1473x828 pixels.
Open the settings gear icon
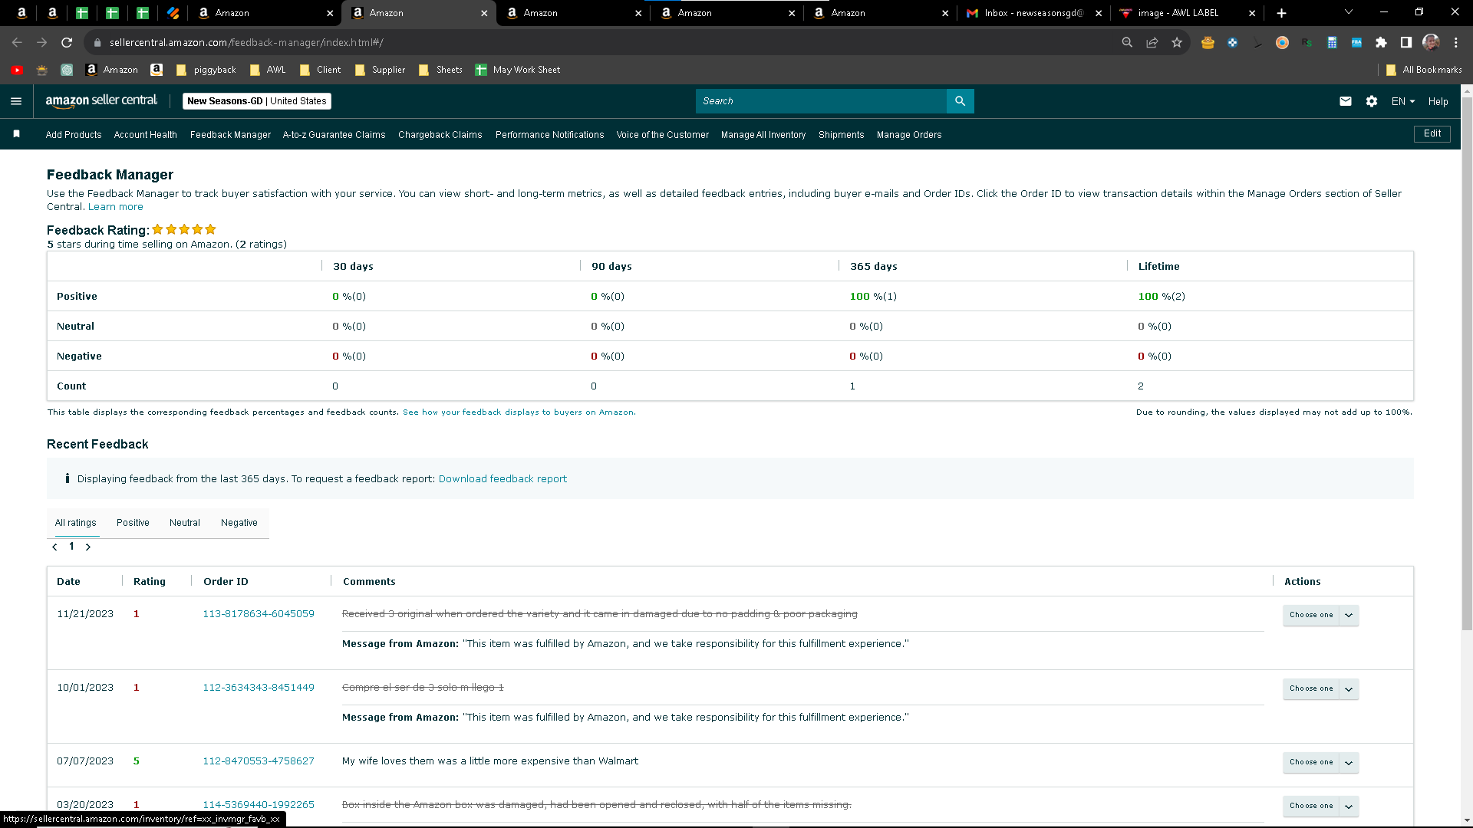pyautogui.click(x=1372, y=101)
